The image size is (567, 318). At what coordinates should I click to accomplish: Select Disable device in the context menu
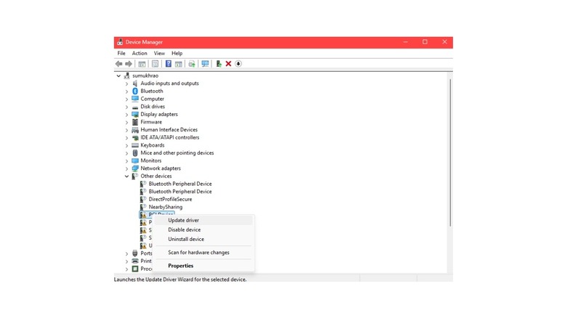(x=184, y=229)
